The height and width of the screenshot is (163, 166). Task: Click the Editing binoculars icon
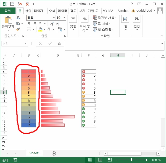pos(137,19)
